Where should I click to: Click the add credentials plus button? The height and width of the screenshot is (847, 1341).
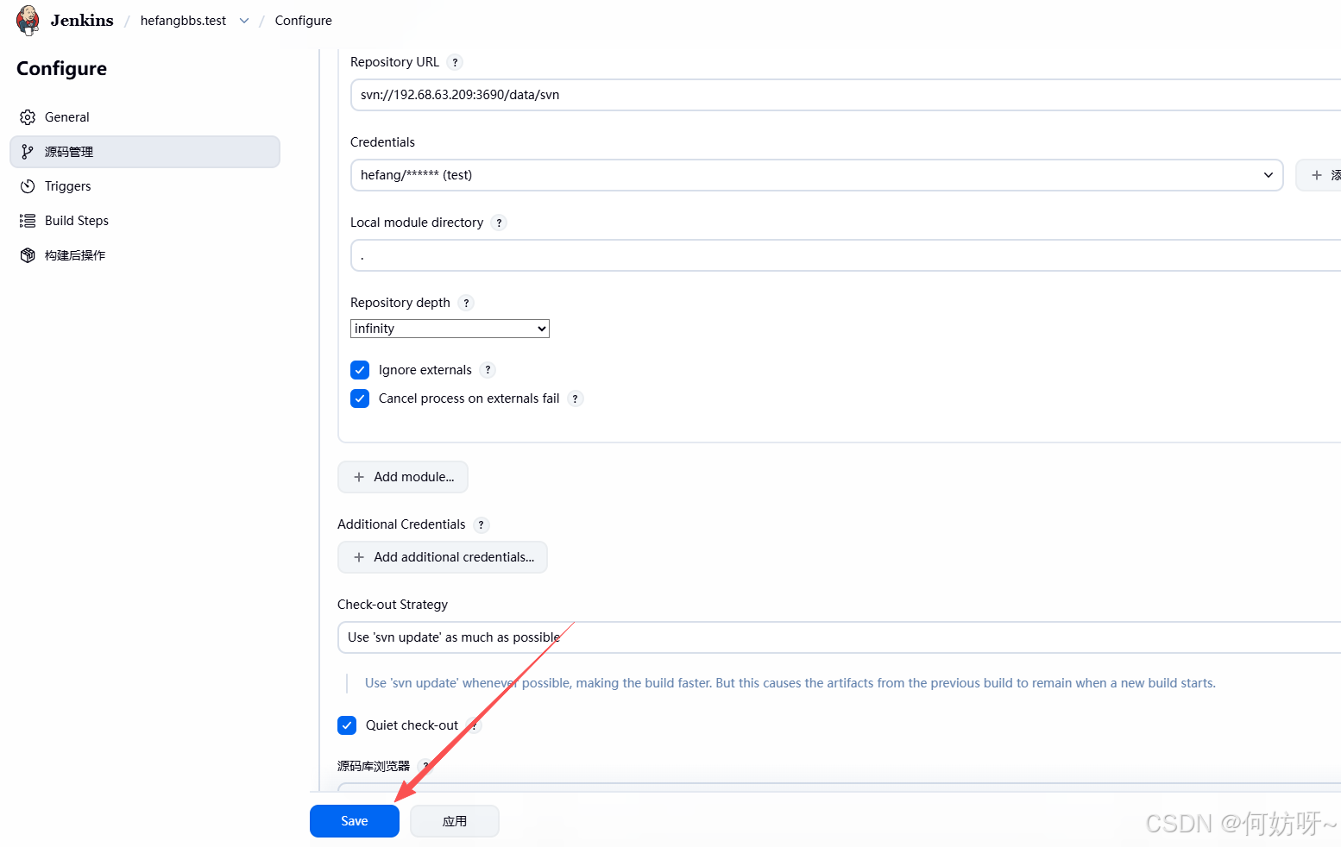[x=1319, y=175]
